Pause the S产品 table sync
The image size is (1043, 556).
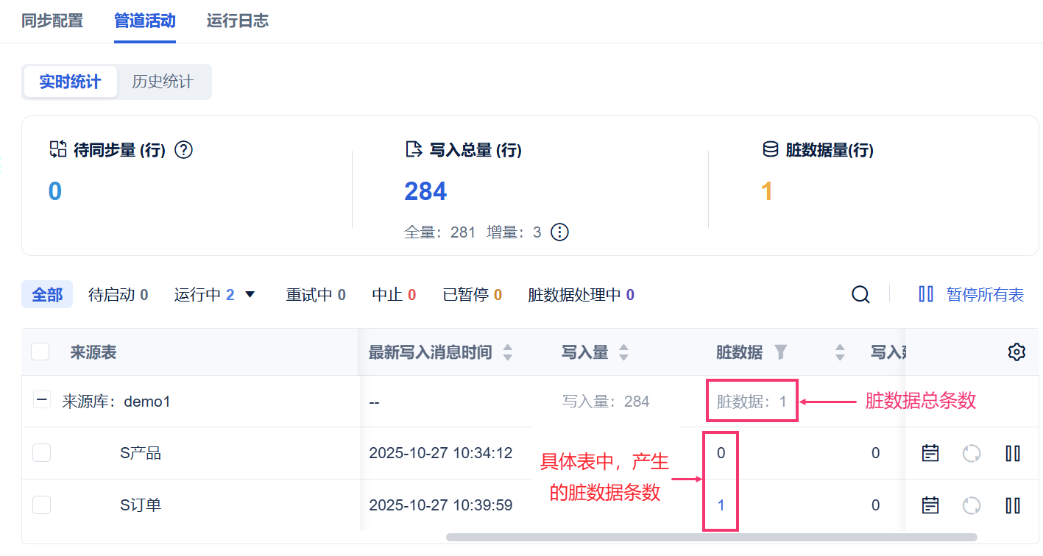(1013, 453)
